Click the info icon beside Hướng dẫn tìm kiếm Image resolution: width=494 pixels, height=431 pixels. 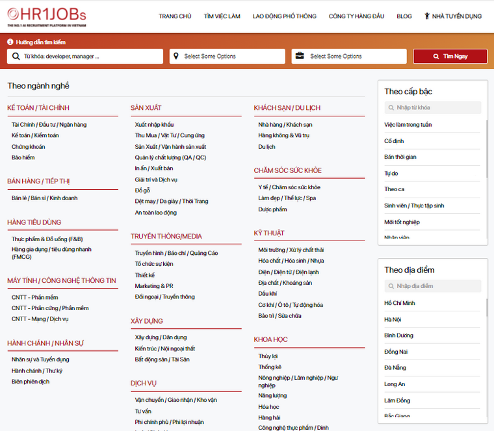tap(10, 42)
